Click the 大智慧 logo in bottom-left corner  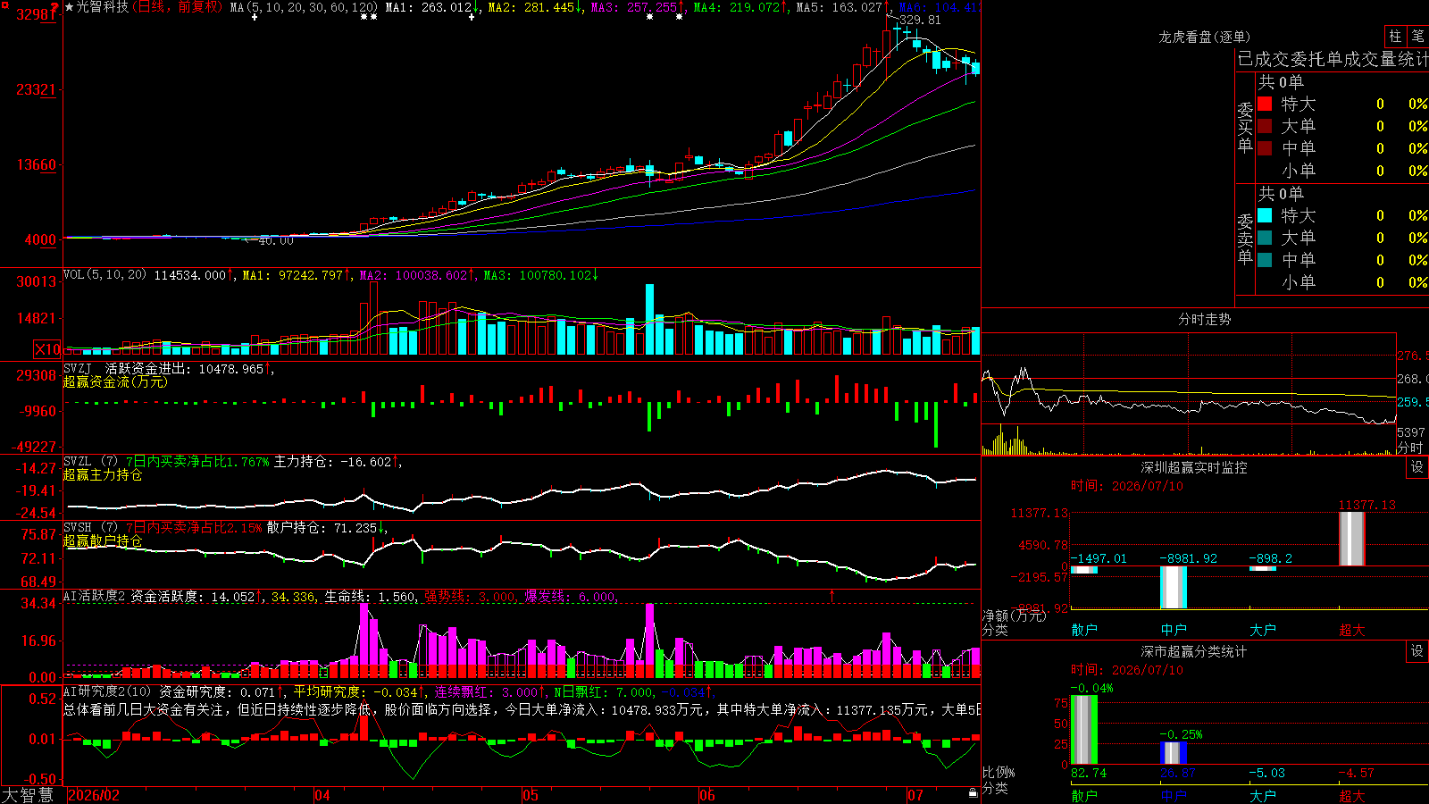28,795
